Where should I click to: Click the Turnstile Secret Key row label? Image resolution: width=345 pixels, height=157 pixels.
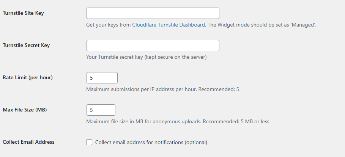[26, 45]
